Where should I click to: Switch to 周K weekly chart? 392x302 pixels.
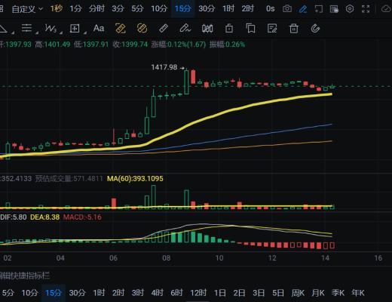tap(298, 293)
